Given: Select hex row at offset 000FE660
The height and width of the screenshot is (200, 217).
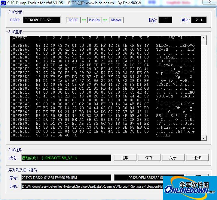Looking at the screenshot, I should click(102, 112).
